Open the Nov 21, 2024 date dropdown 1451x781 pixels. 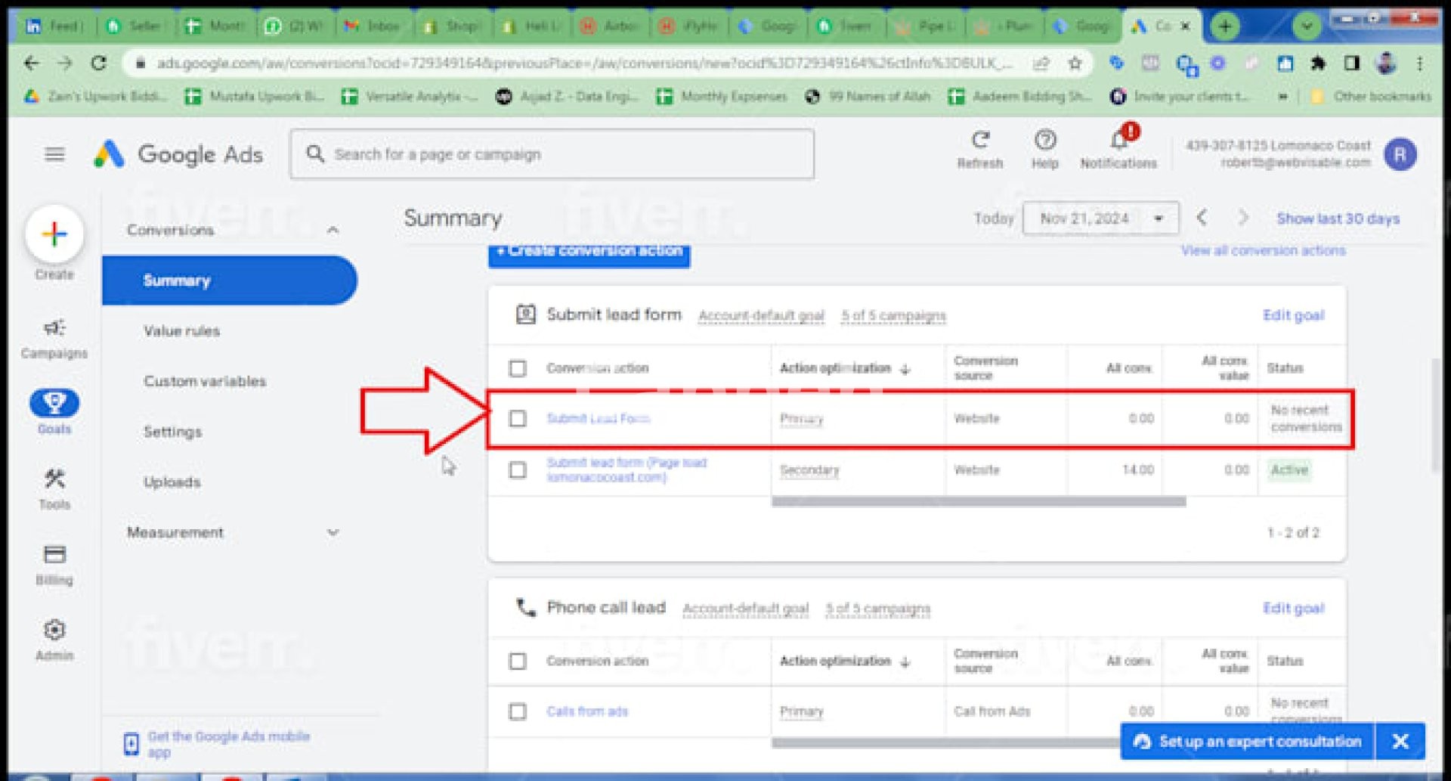[x=1100, y=219]
